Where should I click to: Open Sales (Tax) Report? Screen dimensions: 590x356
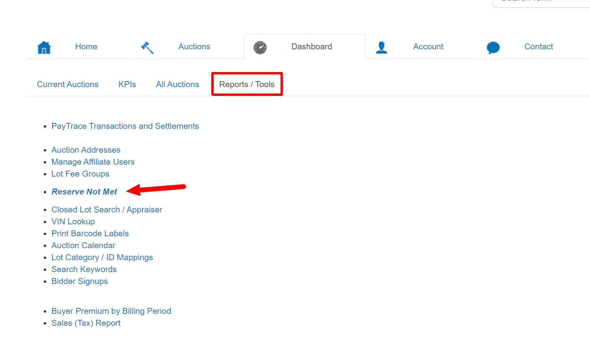tap(86, 323)
